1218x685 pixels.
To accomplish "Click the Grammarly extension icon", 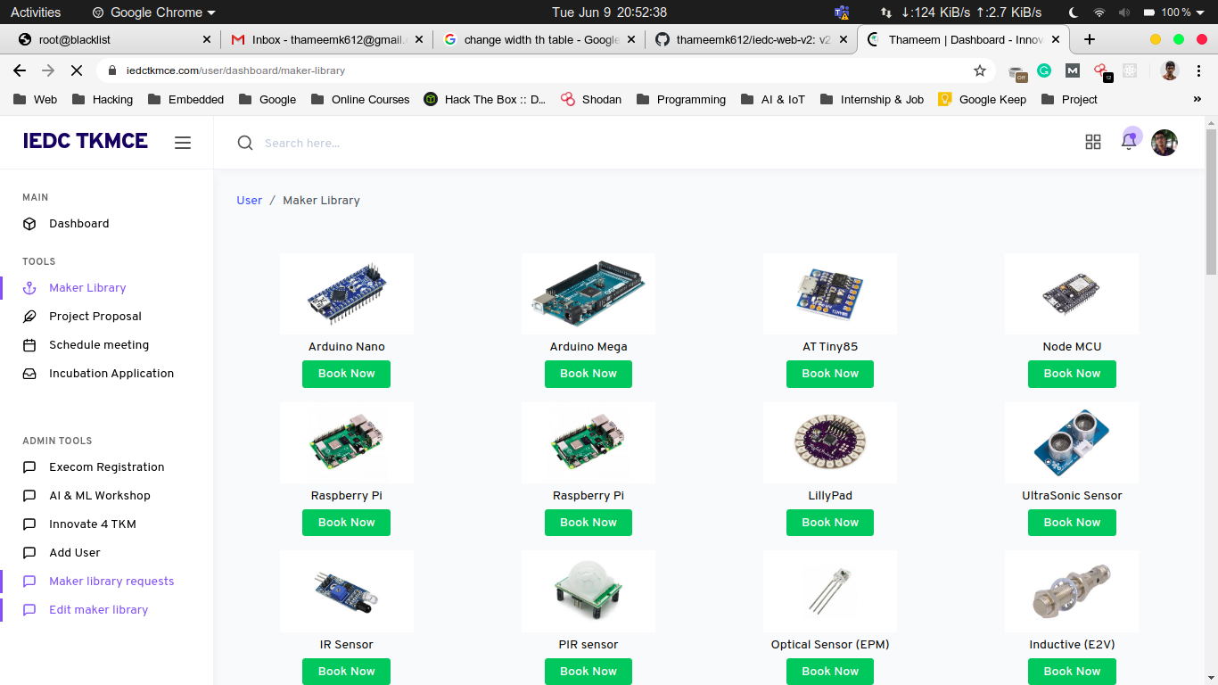I will click(x=1044, y=70).
